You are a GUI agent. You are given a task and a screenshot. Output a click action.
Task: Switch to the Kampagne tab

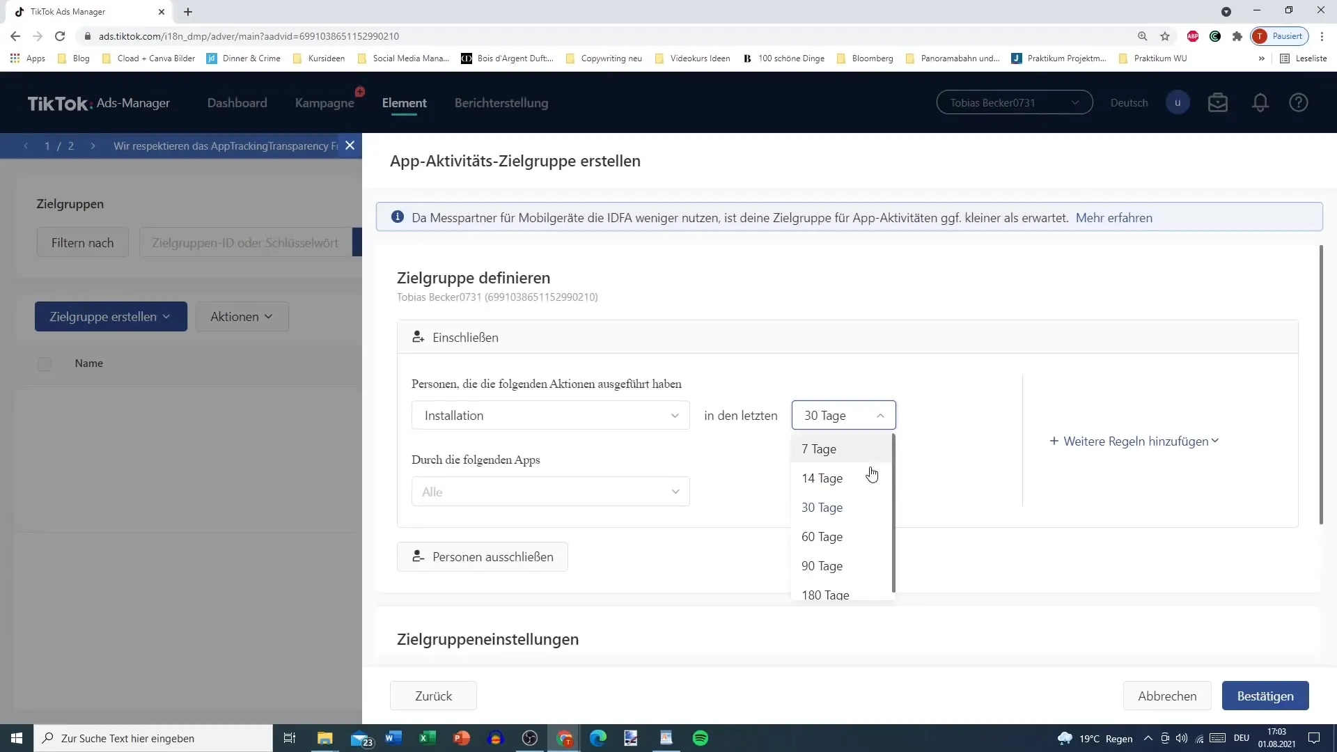[x=325, y=102]
